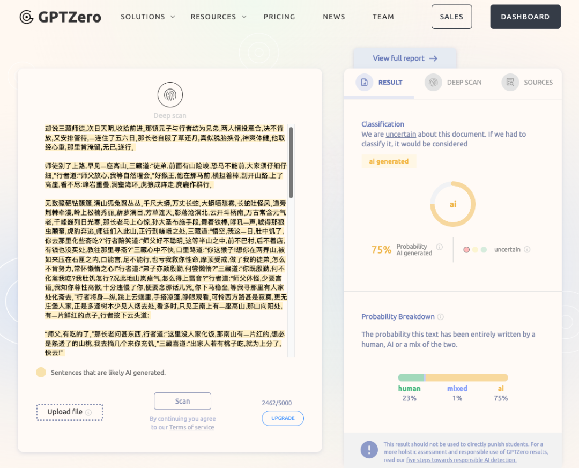Viewport: 579px width, 468px height.
Task: Click the Upgrade button
Action: pyautogui.click(x=283, y=418)
